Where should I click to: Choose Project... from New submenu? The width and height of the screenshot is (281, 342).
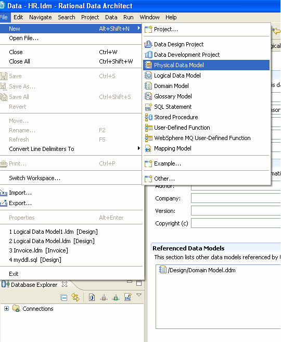(x=206, y=29)
